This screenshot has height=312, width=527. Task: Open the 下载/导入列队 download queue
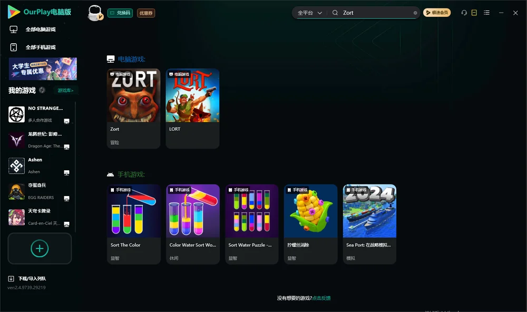pyautogui.click(x=32, y=278)
